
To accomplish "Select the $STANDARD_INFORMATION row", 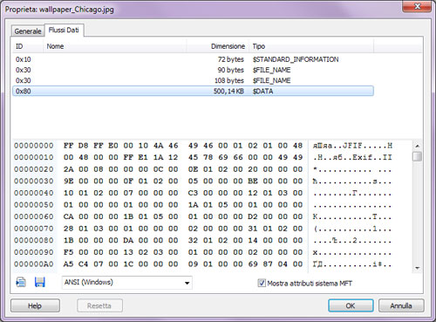I will click(x=193, y=59).
